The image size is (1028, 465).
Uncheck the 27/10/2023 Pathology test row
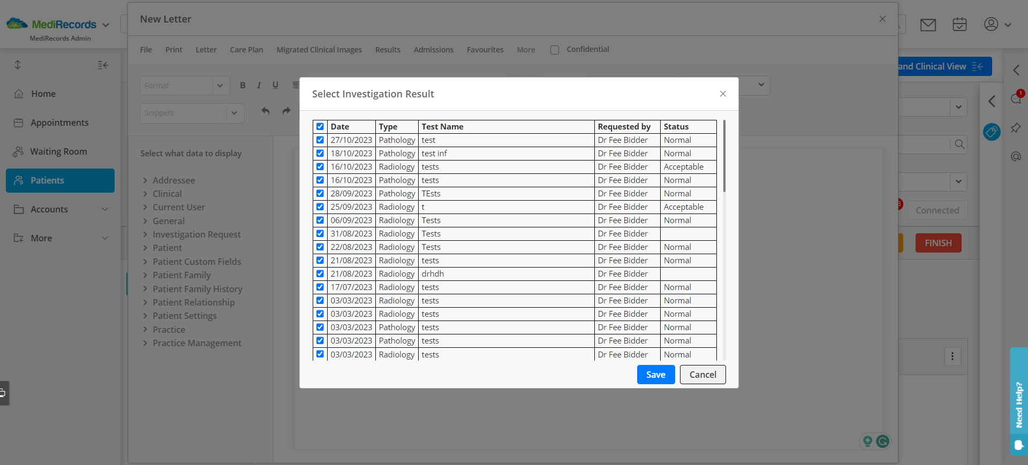click(320, 140)
